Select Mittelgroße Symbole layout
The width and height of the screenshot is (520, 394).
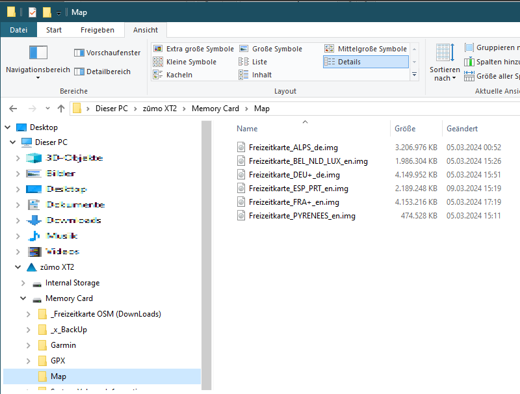tap(365, 49)
